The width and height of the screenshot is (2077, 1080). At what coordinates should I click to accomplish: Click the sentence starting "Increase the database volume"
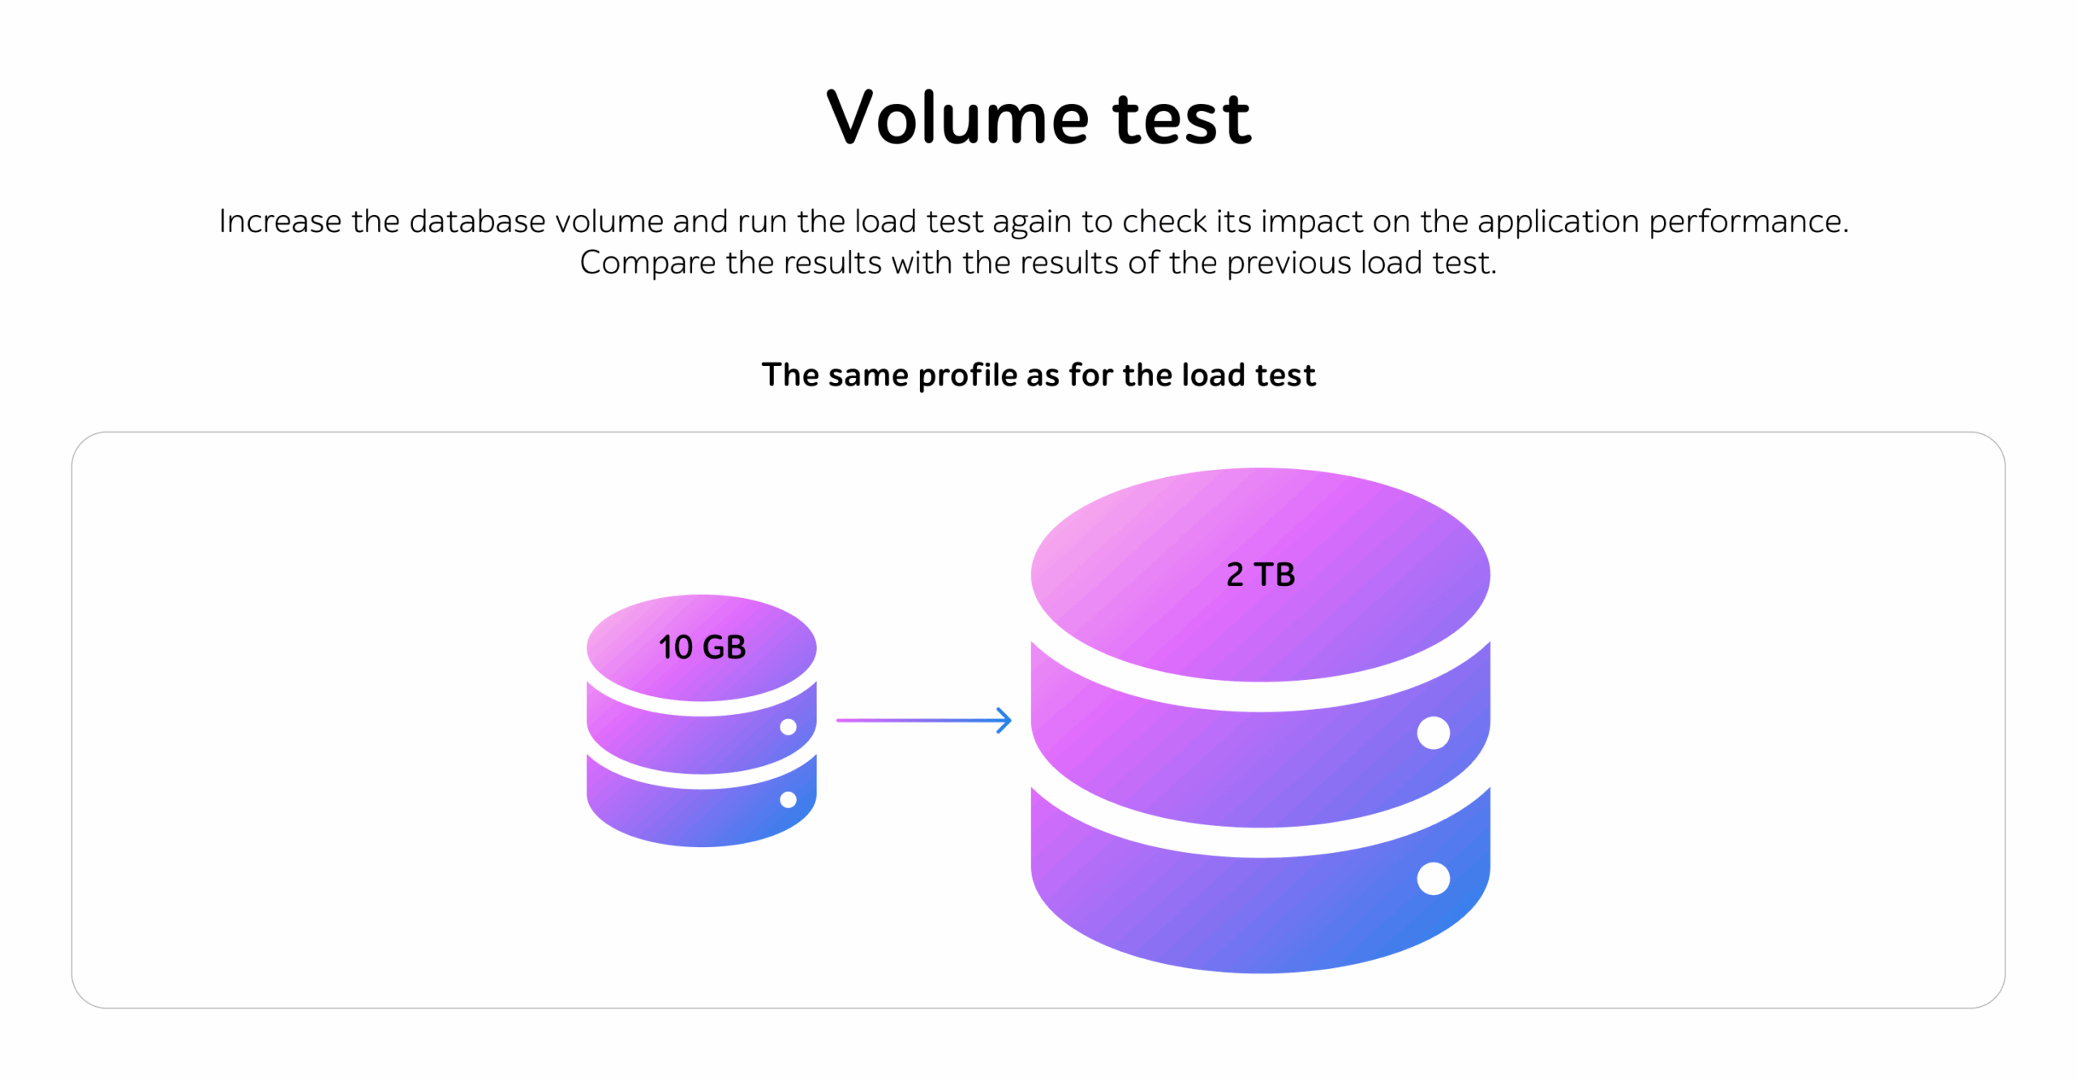[x=1033, y=221]
